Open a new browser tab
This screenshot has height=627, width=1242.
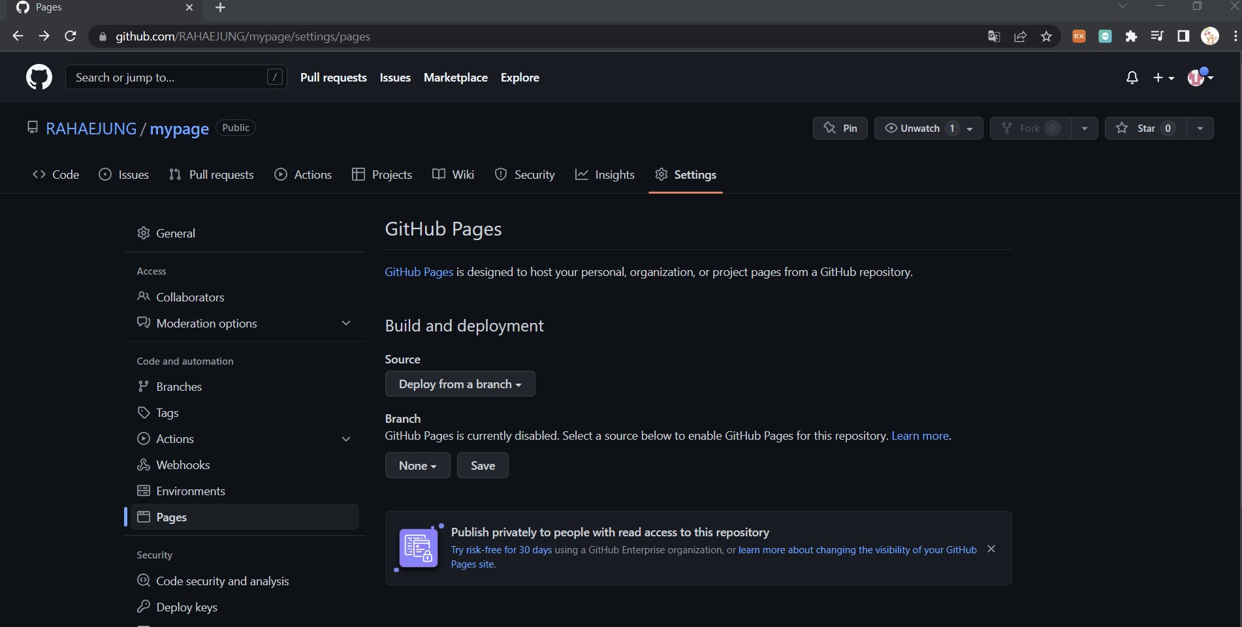click(x=221, y=8)
